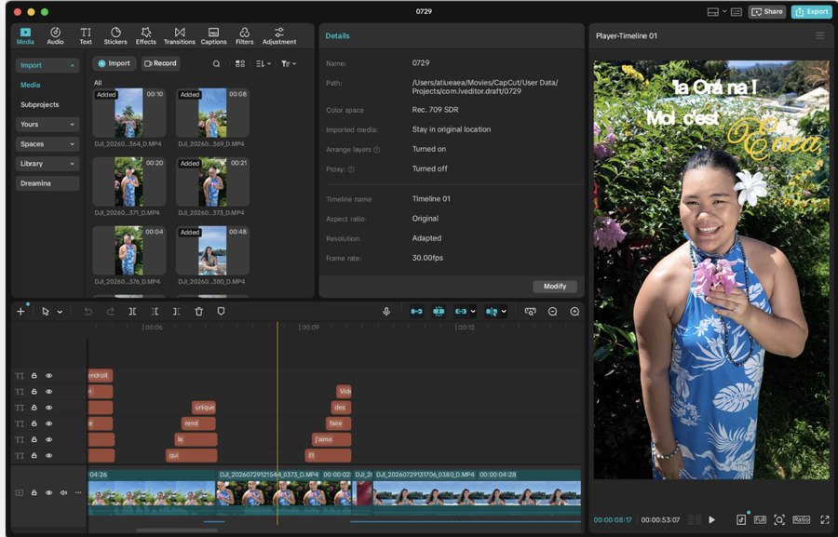Play the preview in the player
Image resolution: width=838 pixels, height=537 pixels.
(711, 519)
